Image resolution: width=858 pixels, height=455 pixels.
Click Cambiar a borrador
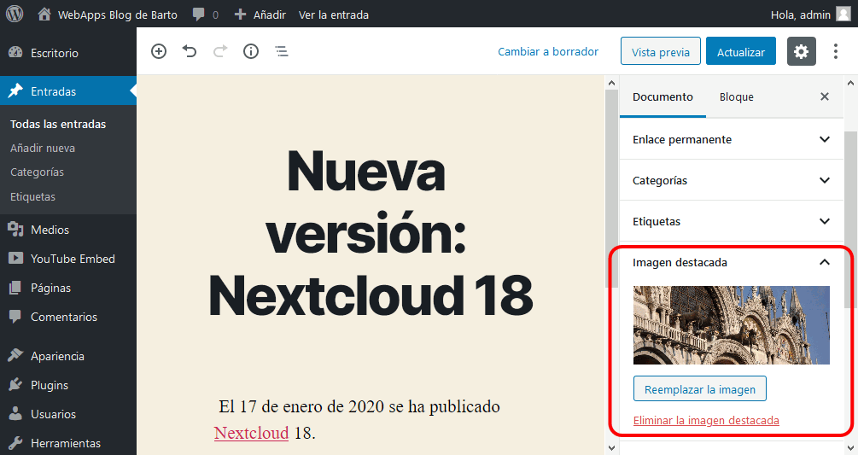click(548, 51)
